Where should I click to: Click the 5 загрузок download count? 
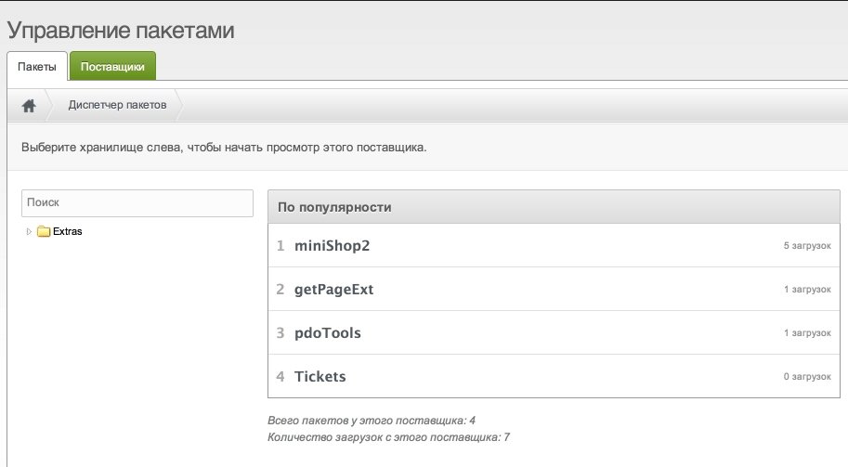click(x=807, y=246)
